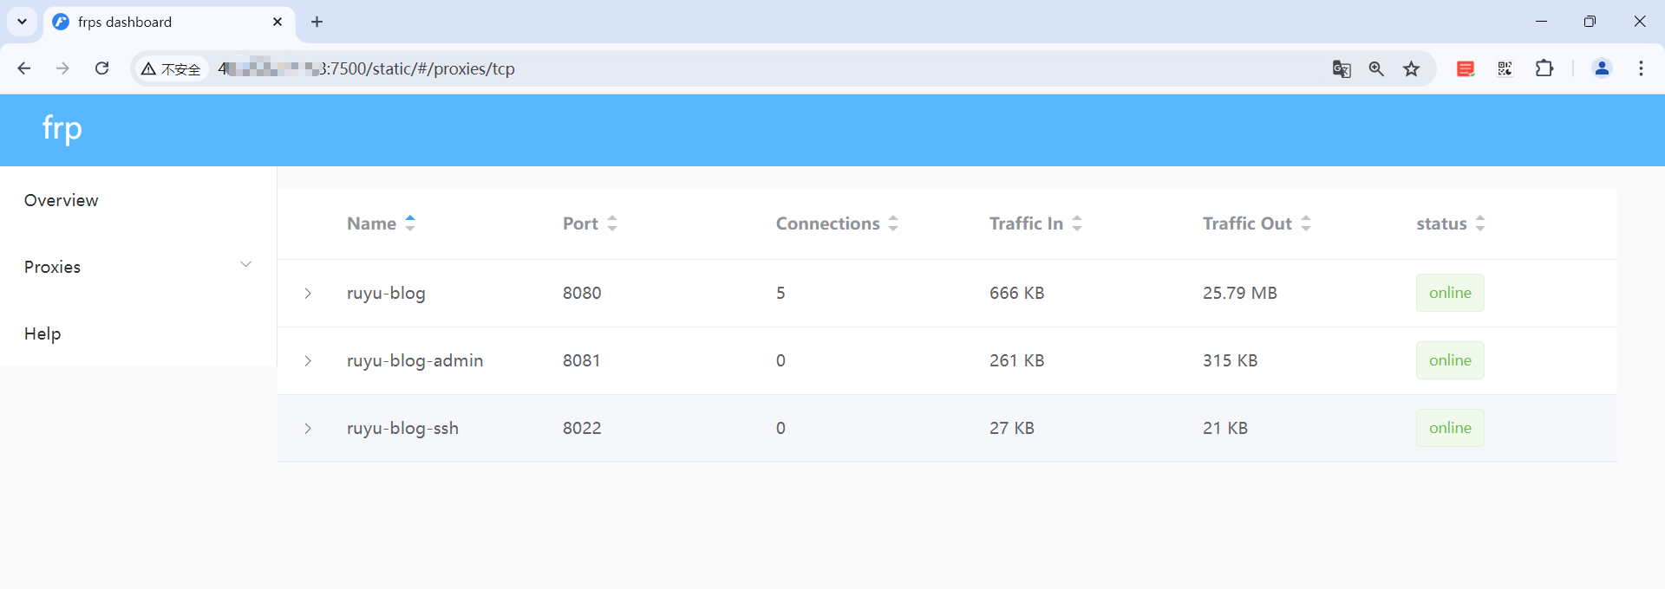
Task: Click the 21 KB traffic out value
Action: (1225, 428)
